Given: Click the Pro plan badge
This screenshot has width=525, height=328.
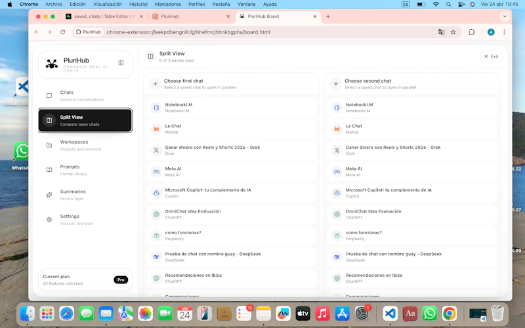Looking at the screenshot, I should (x=121, y=280).
